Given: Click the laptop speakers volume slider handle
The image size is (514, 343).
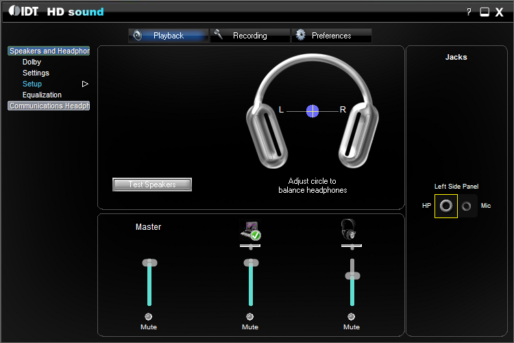Looking at the screenshot, I should [x=251, y=263].
